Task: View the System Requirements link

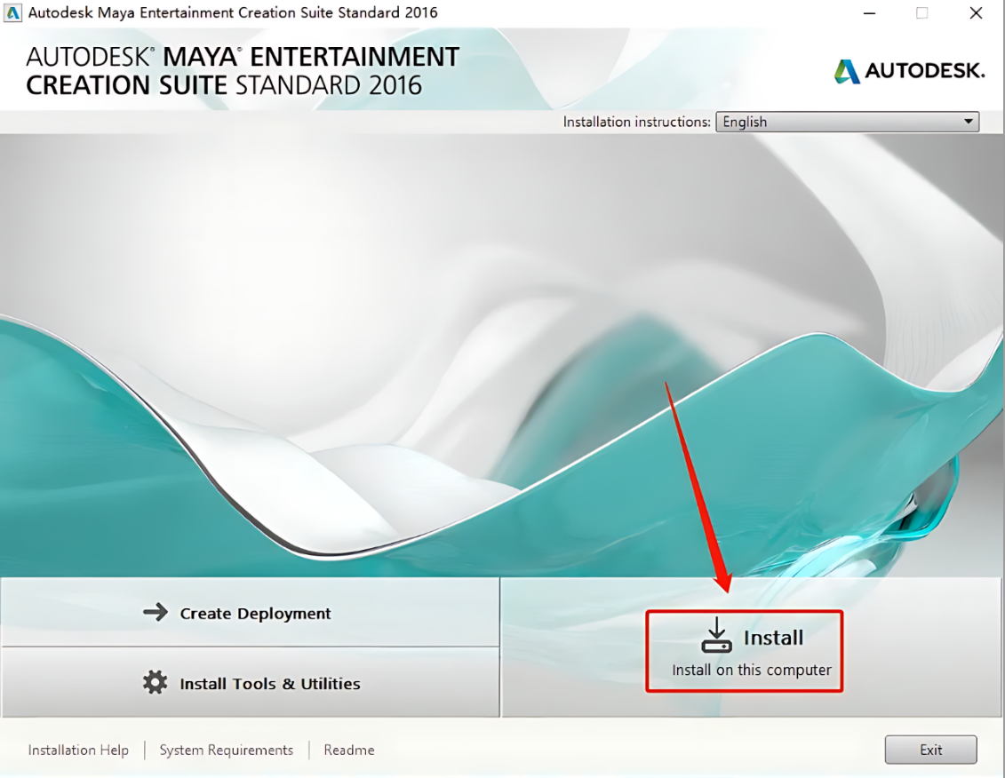Action: coord(226,750)
